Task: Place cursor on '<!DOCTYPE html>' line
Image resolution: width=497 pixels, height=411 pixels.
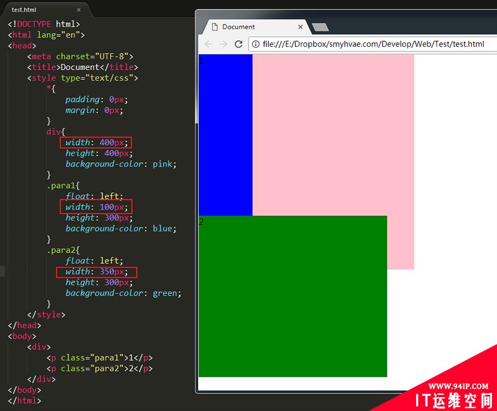Action: pyautogui.click(x=44, y=24)
